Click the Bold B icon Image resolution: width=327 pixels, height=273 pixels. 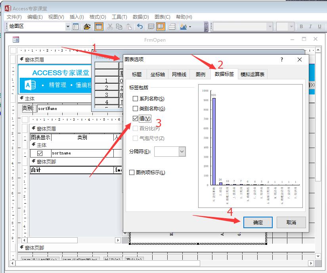pyautogui.click(x=301, y=27)
